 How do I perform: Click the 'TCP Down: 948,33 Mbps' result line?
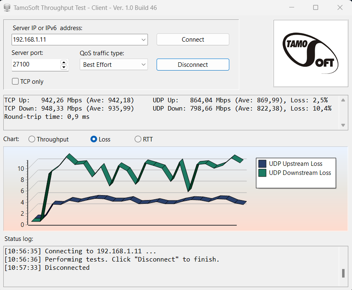(x=69, y=108)
